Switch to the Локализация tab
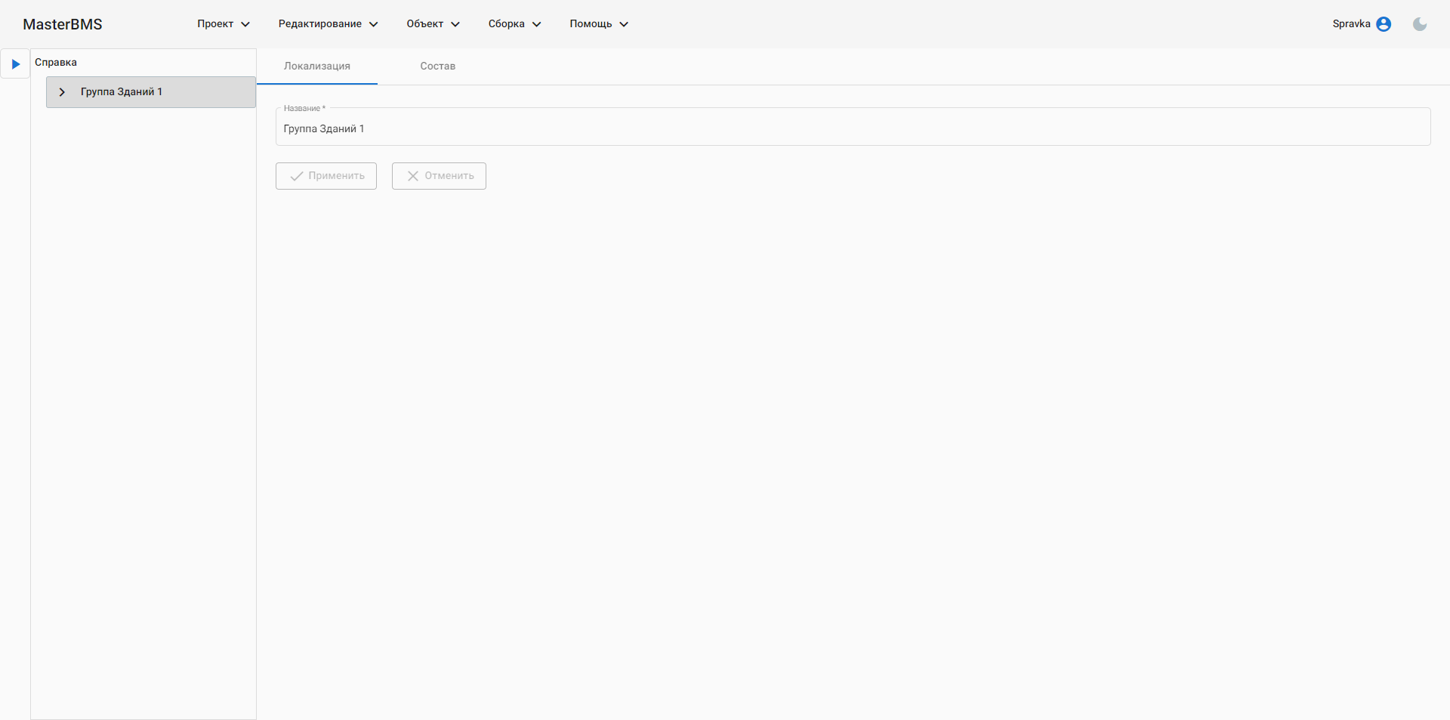Screen dimensions: 1450x720 pyautogui.click(x=317, y=66)
